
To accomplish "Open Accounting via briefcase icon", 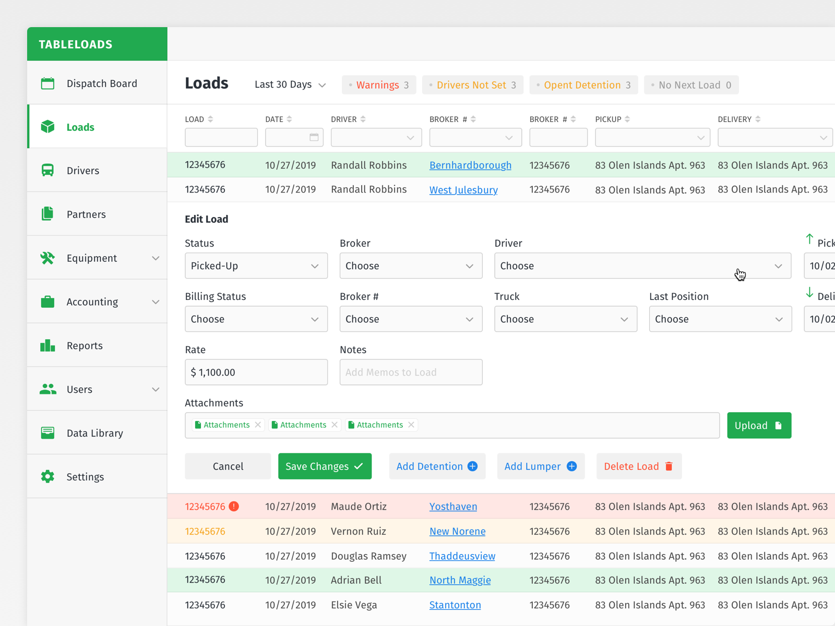I will [x=47, y=302].
